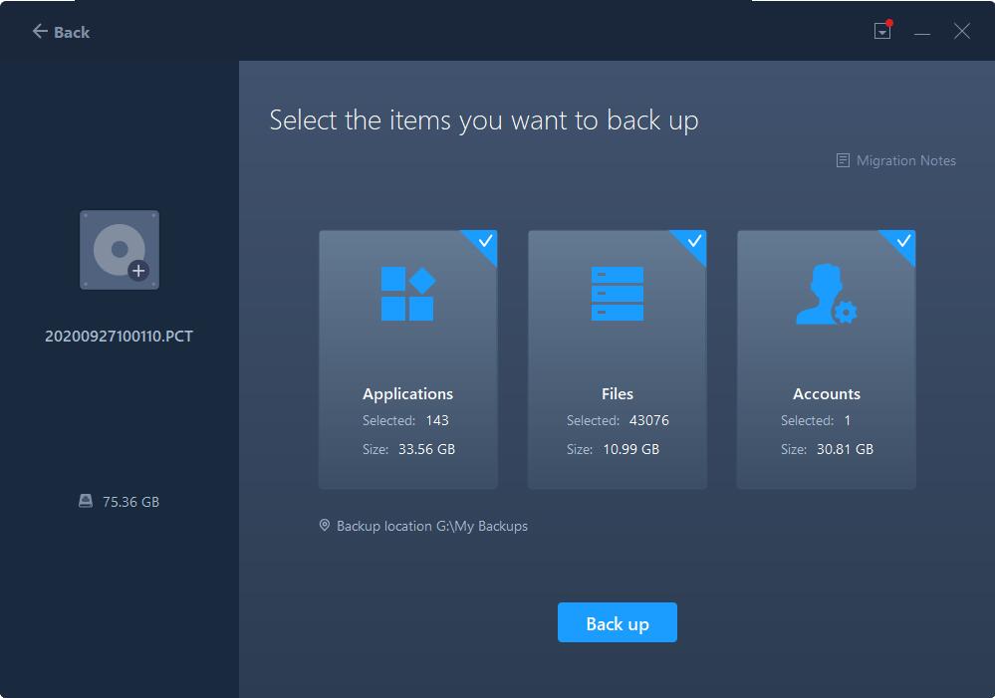Uncheck the Applications card checkmark
Viewport: 995px width, 698px height.
[x=485, y=242]
